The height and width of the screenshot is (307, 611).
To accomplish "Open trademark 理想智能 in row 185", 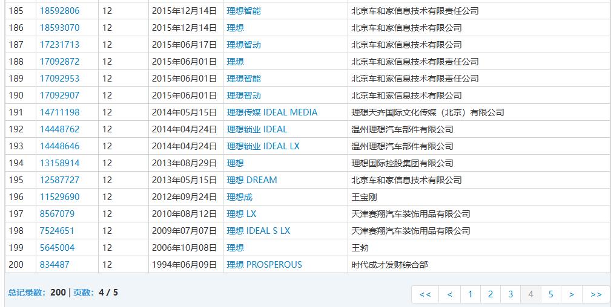I will point(244,11).
